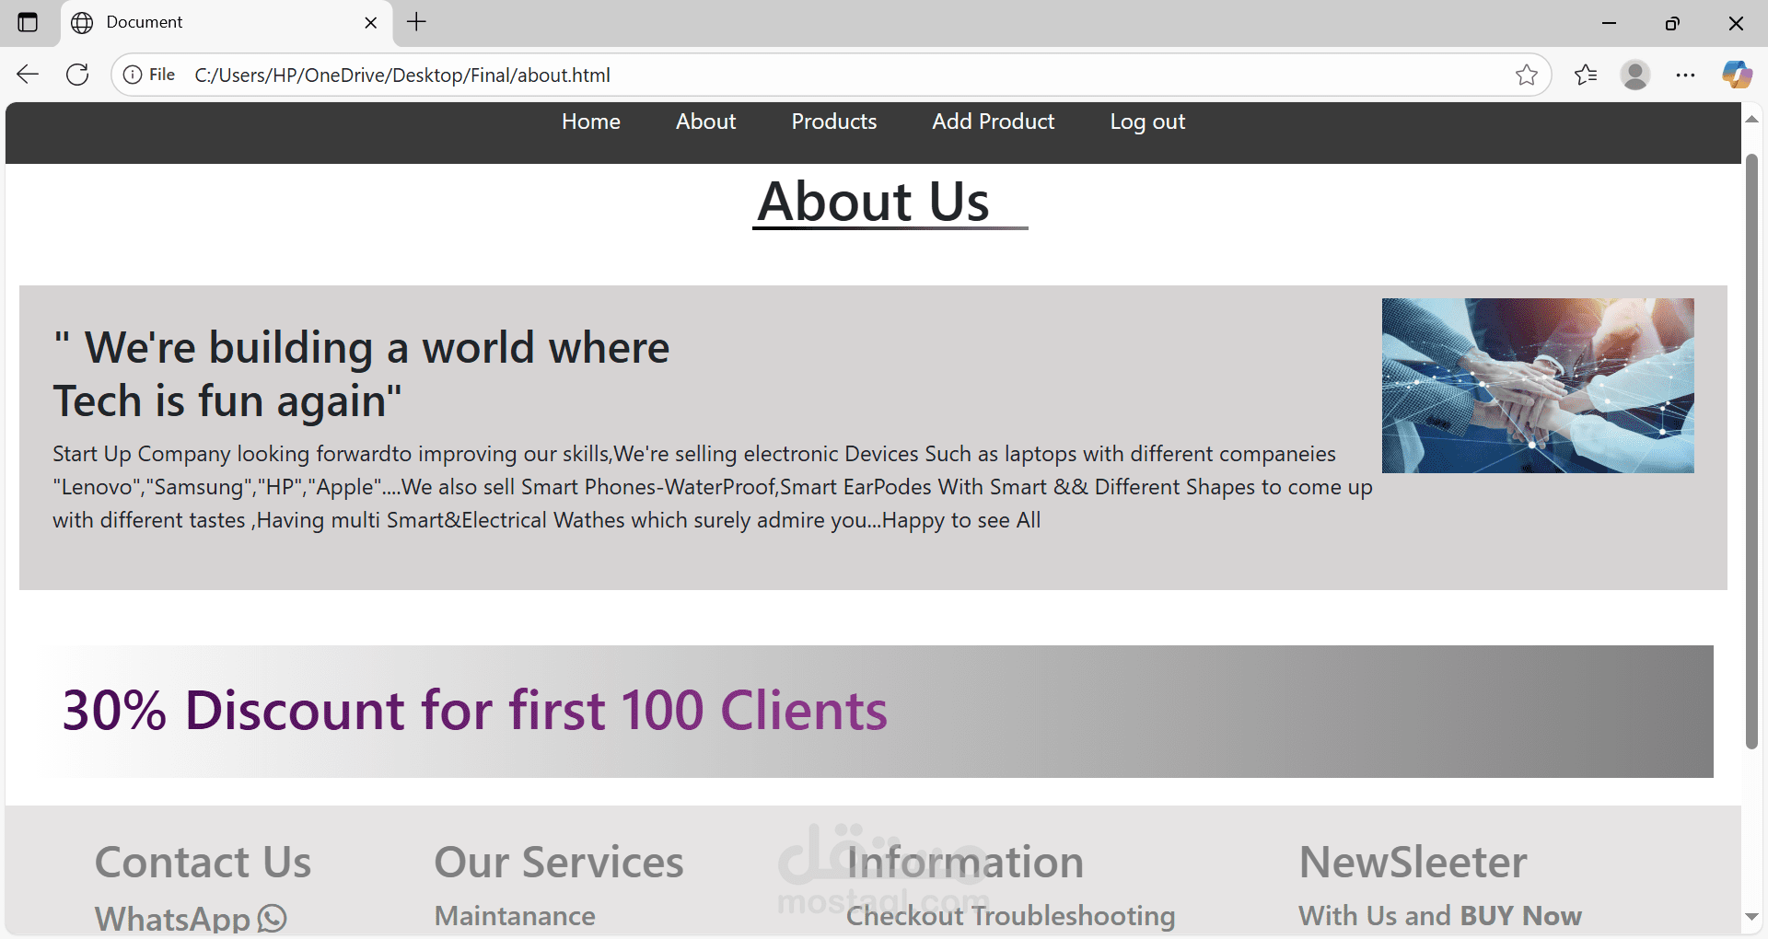Launch the Copilot sidebar icon
Image resolution: width=1768 pixels, height=939 pixels.
[x=1737, y=75]
